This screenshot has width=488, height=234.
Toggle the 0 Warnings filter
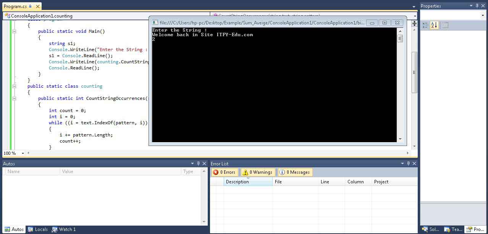(x=257, y=172)
